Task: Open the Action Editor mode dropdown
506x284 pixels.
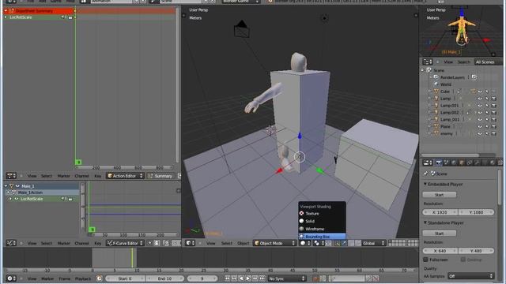Action: click(125, 176)
